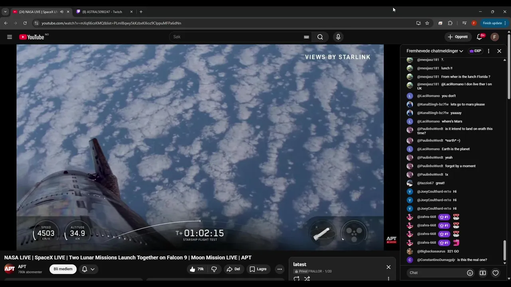The image size is (511, 287).
Task: Click @KunalSingh-bz7fw 'lets go to mars please'
Action: tap(467, 104)
